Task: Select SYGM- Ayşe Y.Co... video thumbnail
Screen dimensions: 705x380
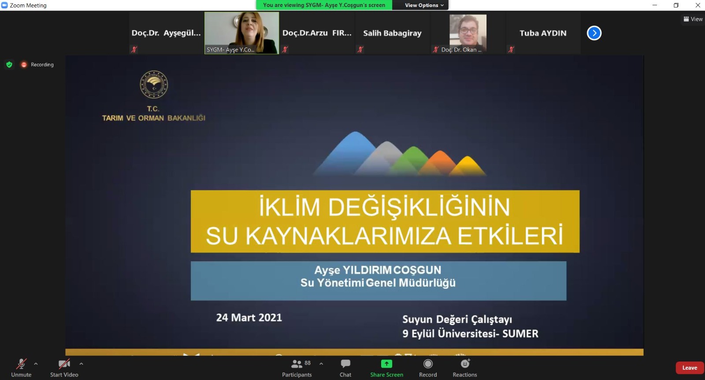Action: click(241, 33)
